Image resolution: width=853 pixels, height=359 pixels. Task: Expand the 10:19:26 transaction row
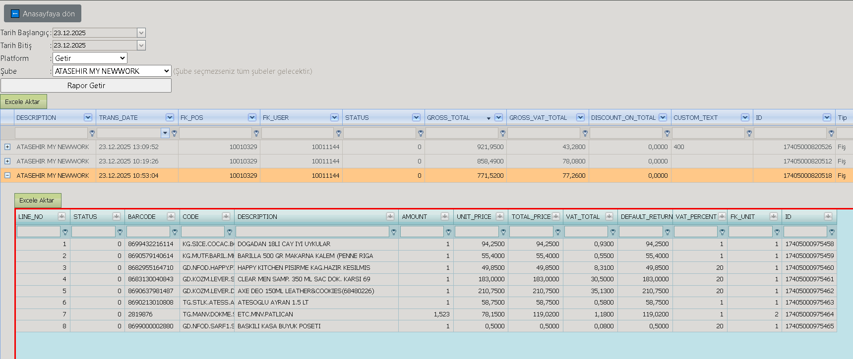(x=7, y=161)
